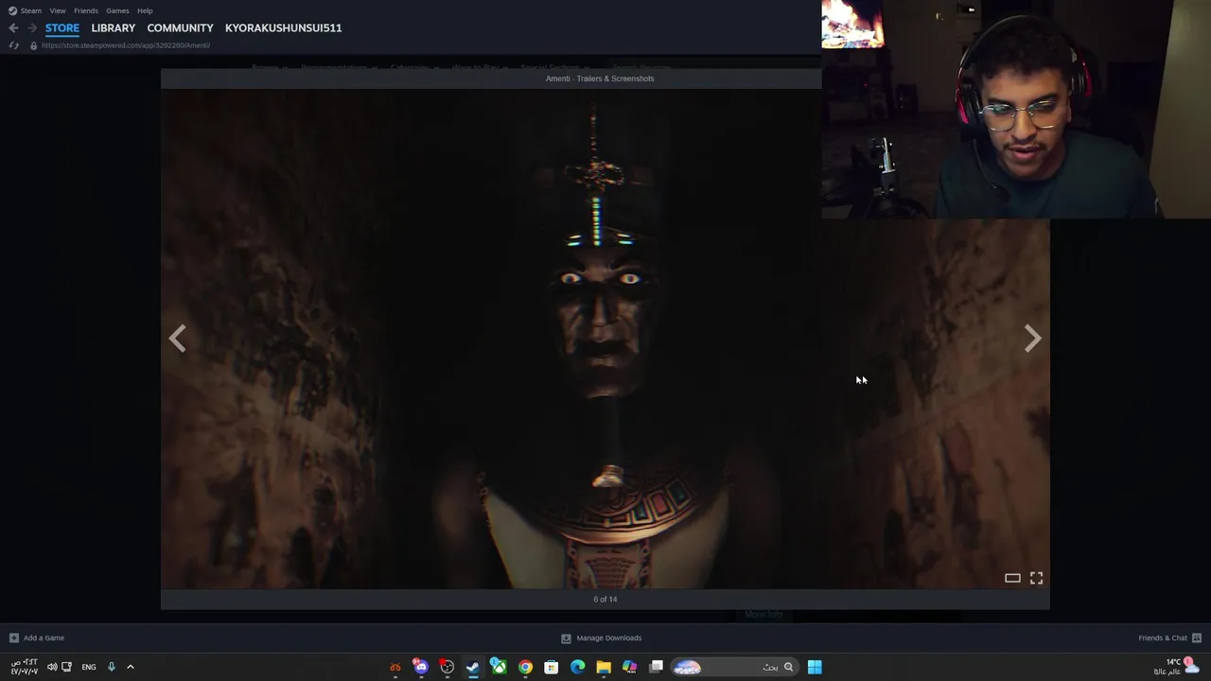Switch to the LIBRARY tab
Viewport: 1211px width, 681px height.
tap(114, 28)
